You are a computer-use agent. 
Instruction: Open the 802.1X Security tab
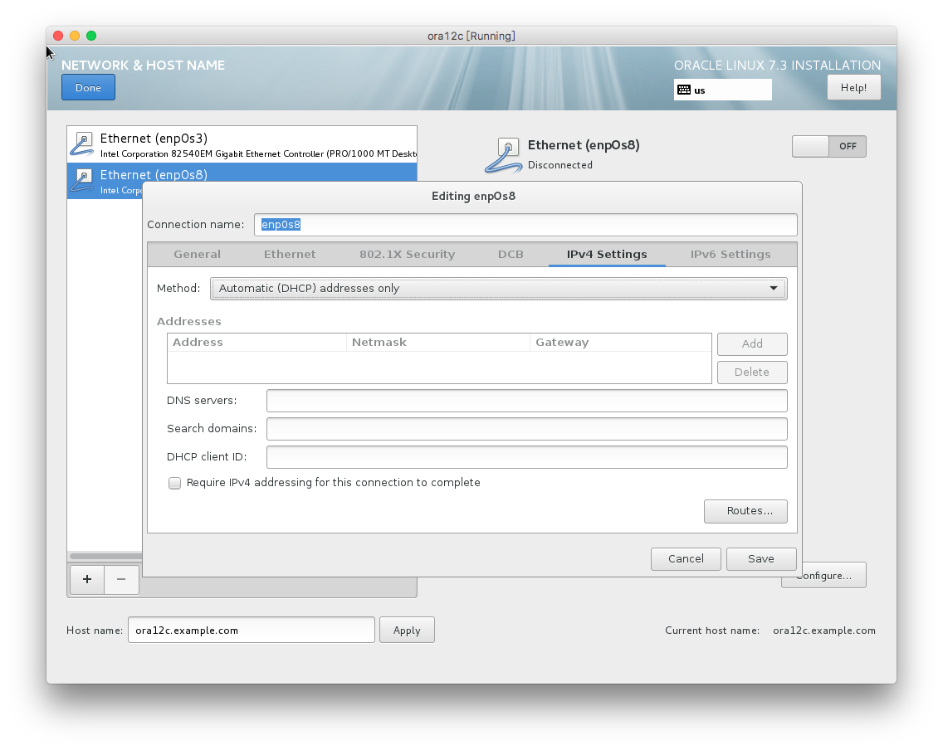[407, 254]
